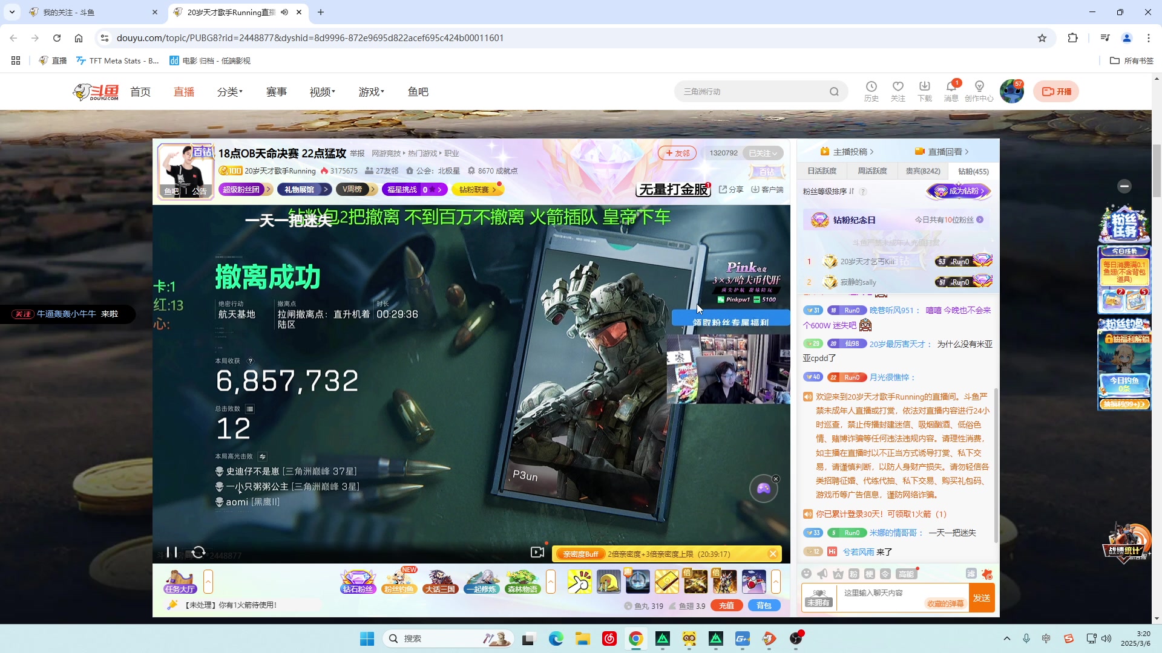Viewport: 1162px width, 653px height.
Task: Open the 背包 backpack button
Action: pyautogui.click(x=764, y=605)
